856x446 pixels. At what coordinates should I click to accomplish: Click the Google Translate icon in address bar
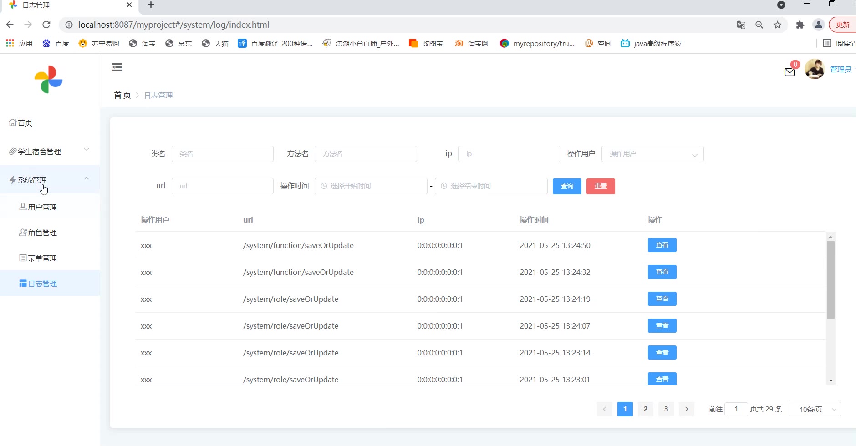pyautogui.click(x=741, y=25)
